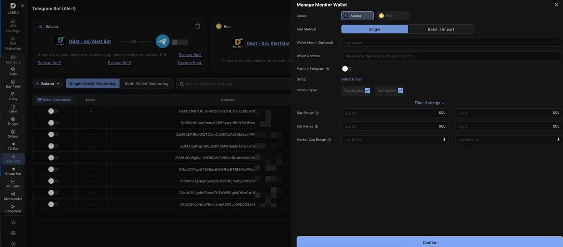
Task: Open the Select Group picker
Action: click(x=351, y=79)
